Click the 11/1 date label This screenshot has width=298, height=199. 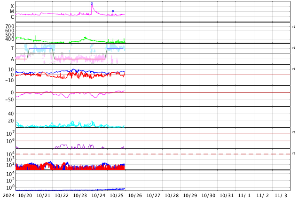[x=244, y=196]
